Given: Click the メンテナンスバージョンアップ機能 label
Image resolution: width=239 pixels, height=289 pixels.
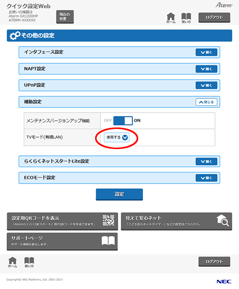Looking at the screenshot, I should 58,121.
